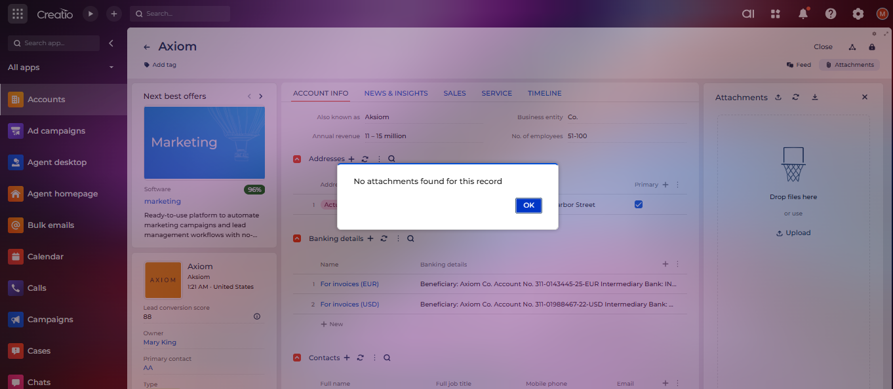Open the Timeline tab
The image size is (893, 389).
point(544,93)
